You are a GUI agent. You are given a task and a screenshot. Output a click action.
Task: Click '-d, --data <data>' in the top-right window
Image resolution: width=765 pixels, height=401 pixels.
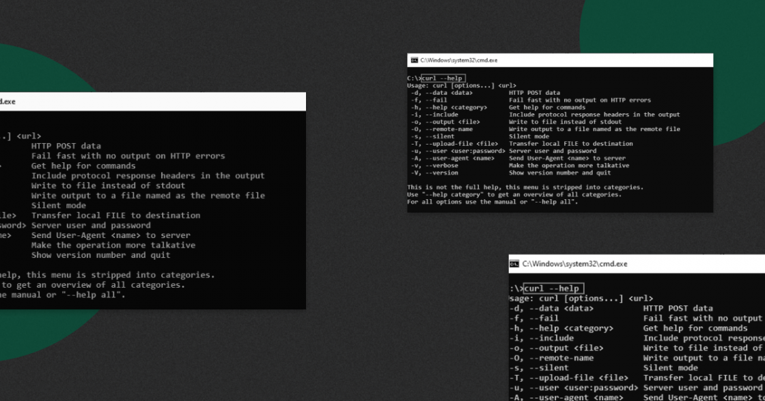441,93
